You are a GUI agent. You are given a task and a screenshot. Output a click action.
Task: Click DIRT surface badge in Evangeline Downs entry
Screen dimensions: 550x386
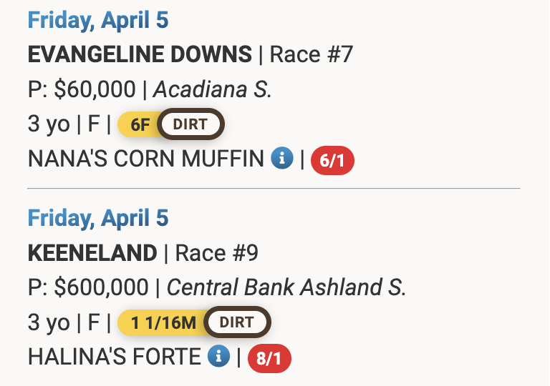tap(190, 124)
